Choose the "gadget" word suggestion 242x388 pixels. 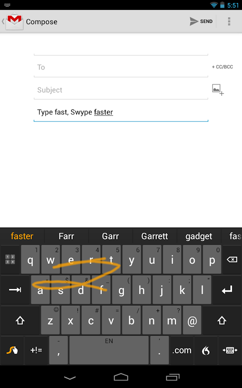coord(199,236)
